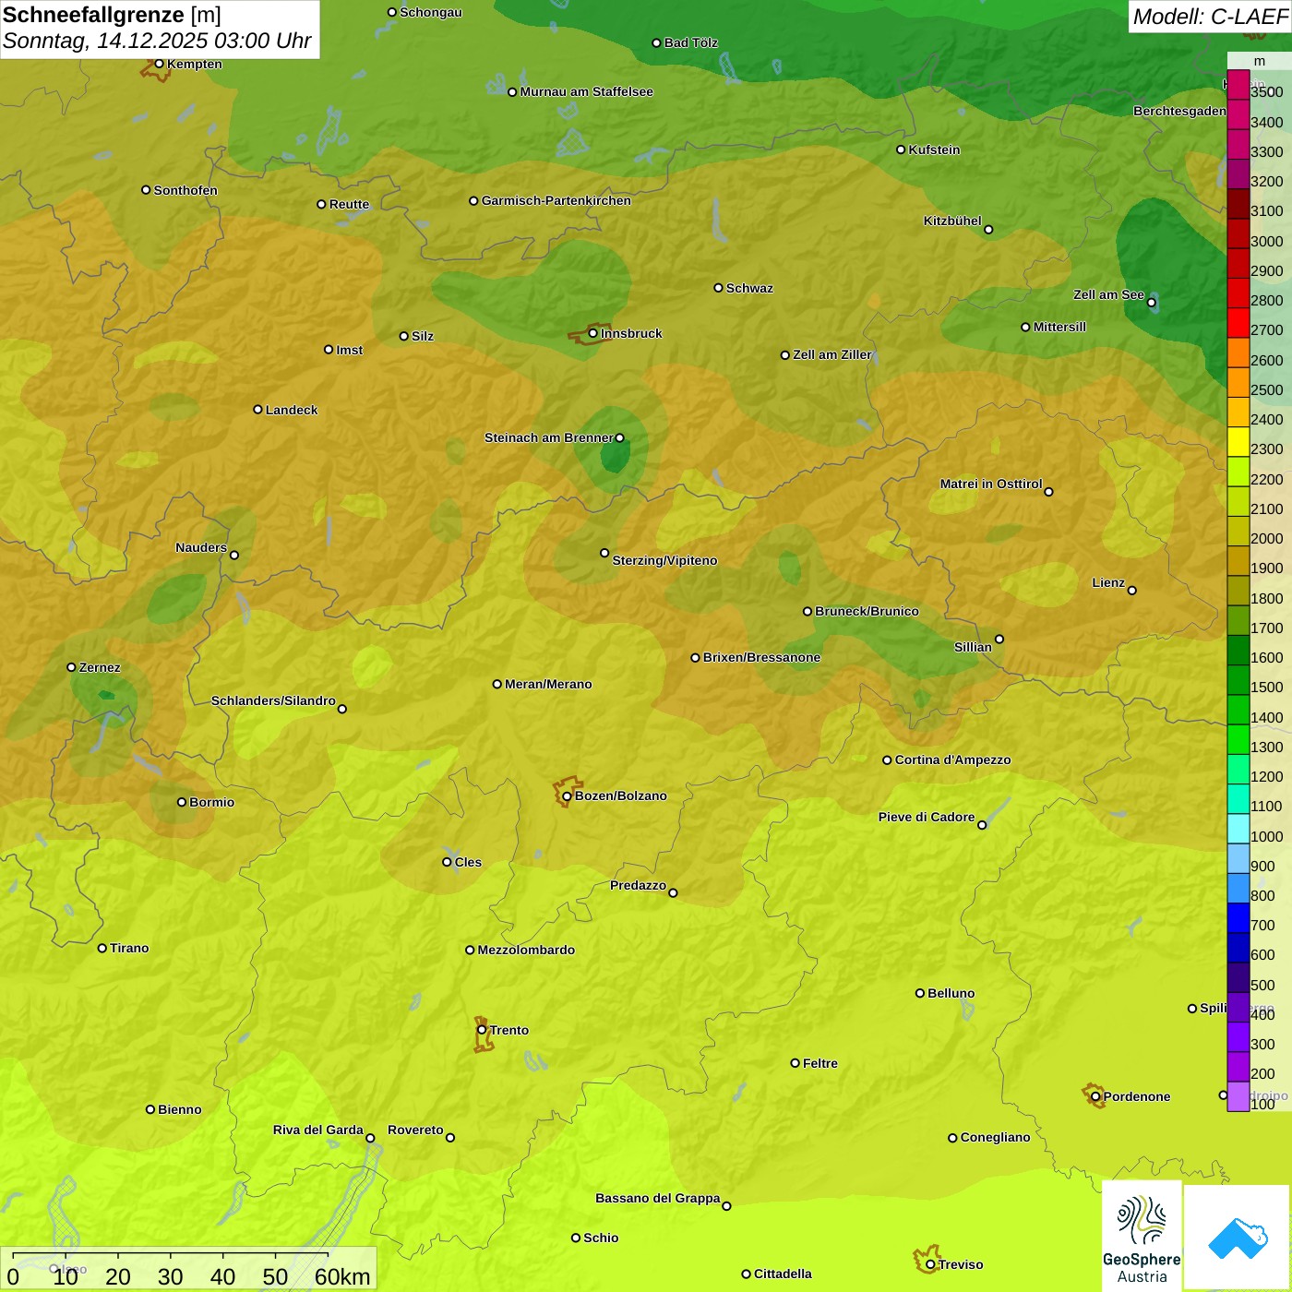This screenshot has width=1292, height=1292.
Task: Click the 'Bormio' label
Action: click(212, 802)
